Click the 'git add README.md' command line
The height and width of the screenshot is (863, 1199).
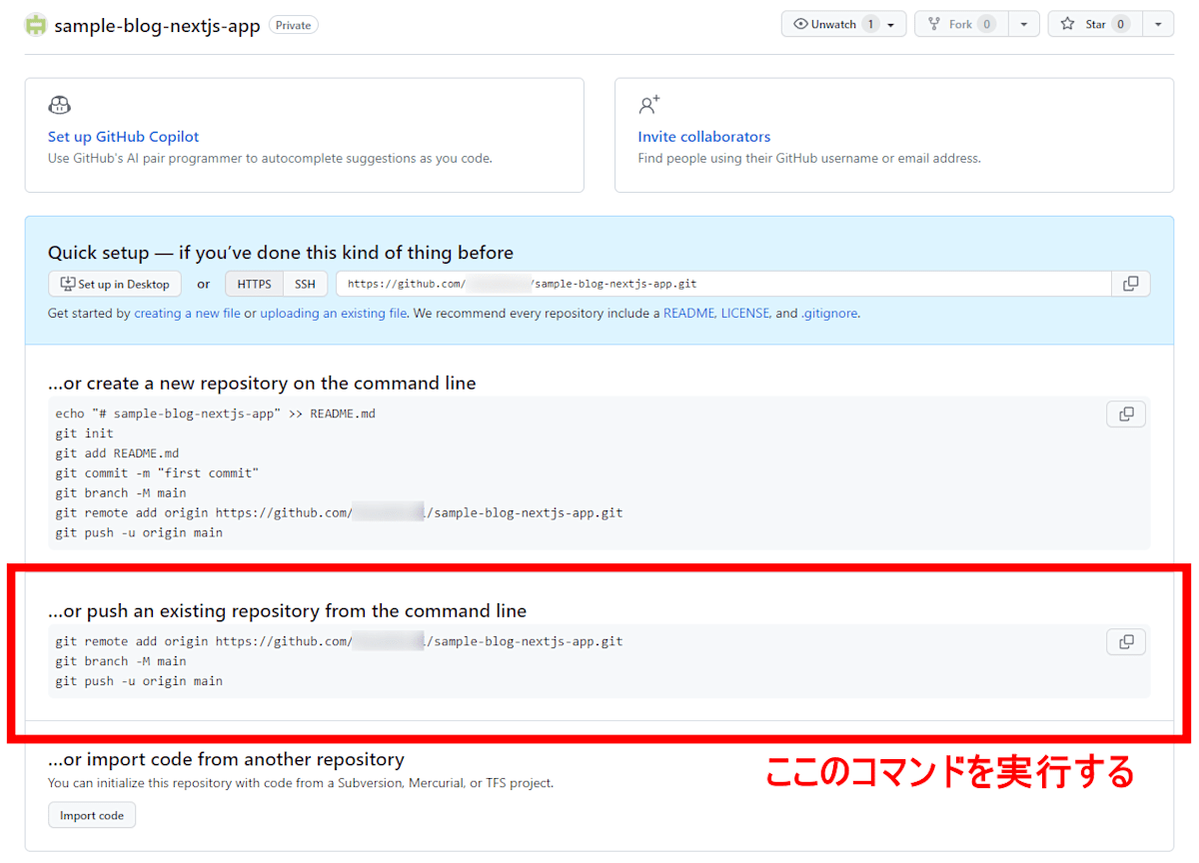(x=117, y=453)
